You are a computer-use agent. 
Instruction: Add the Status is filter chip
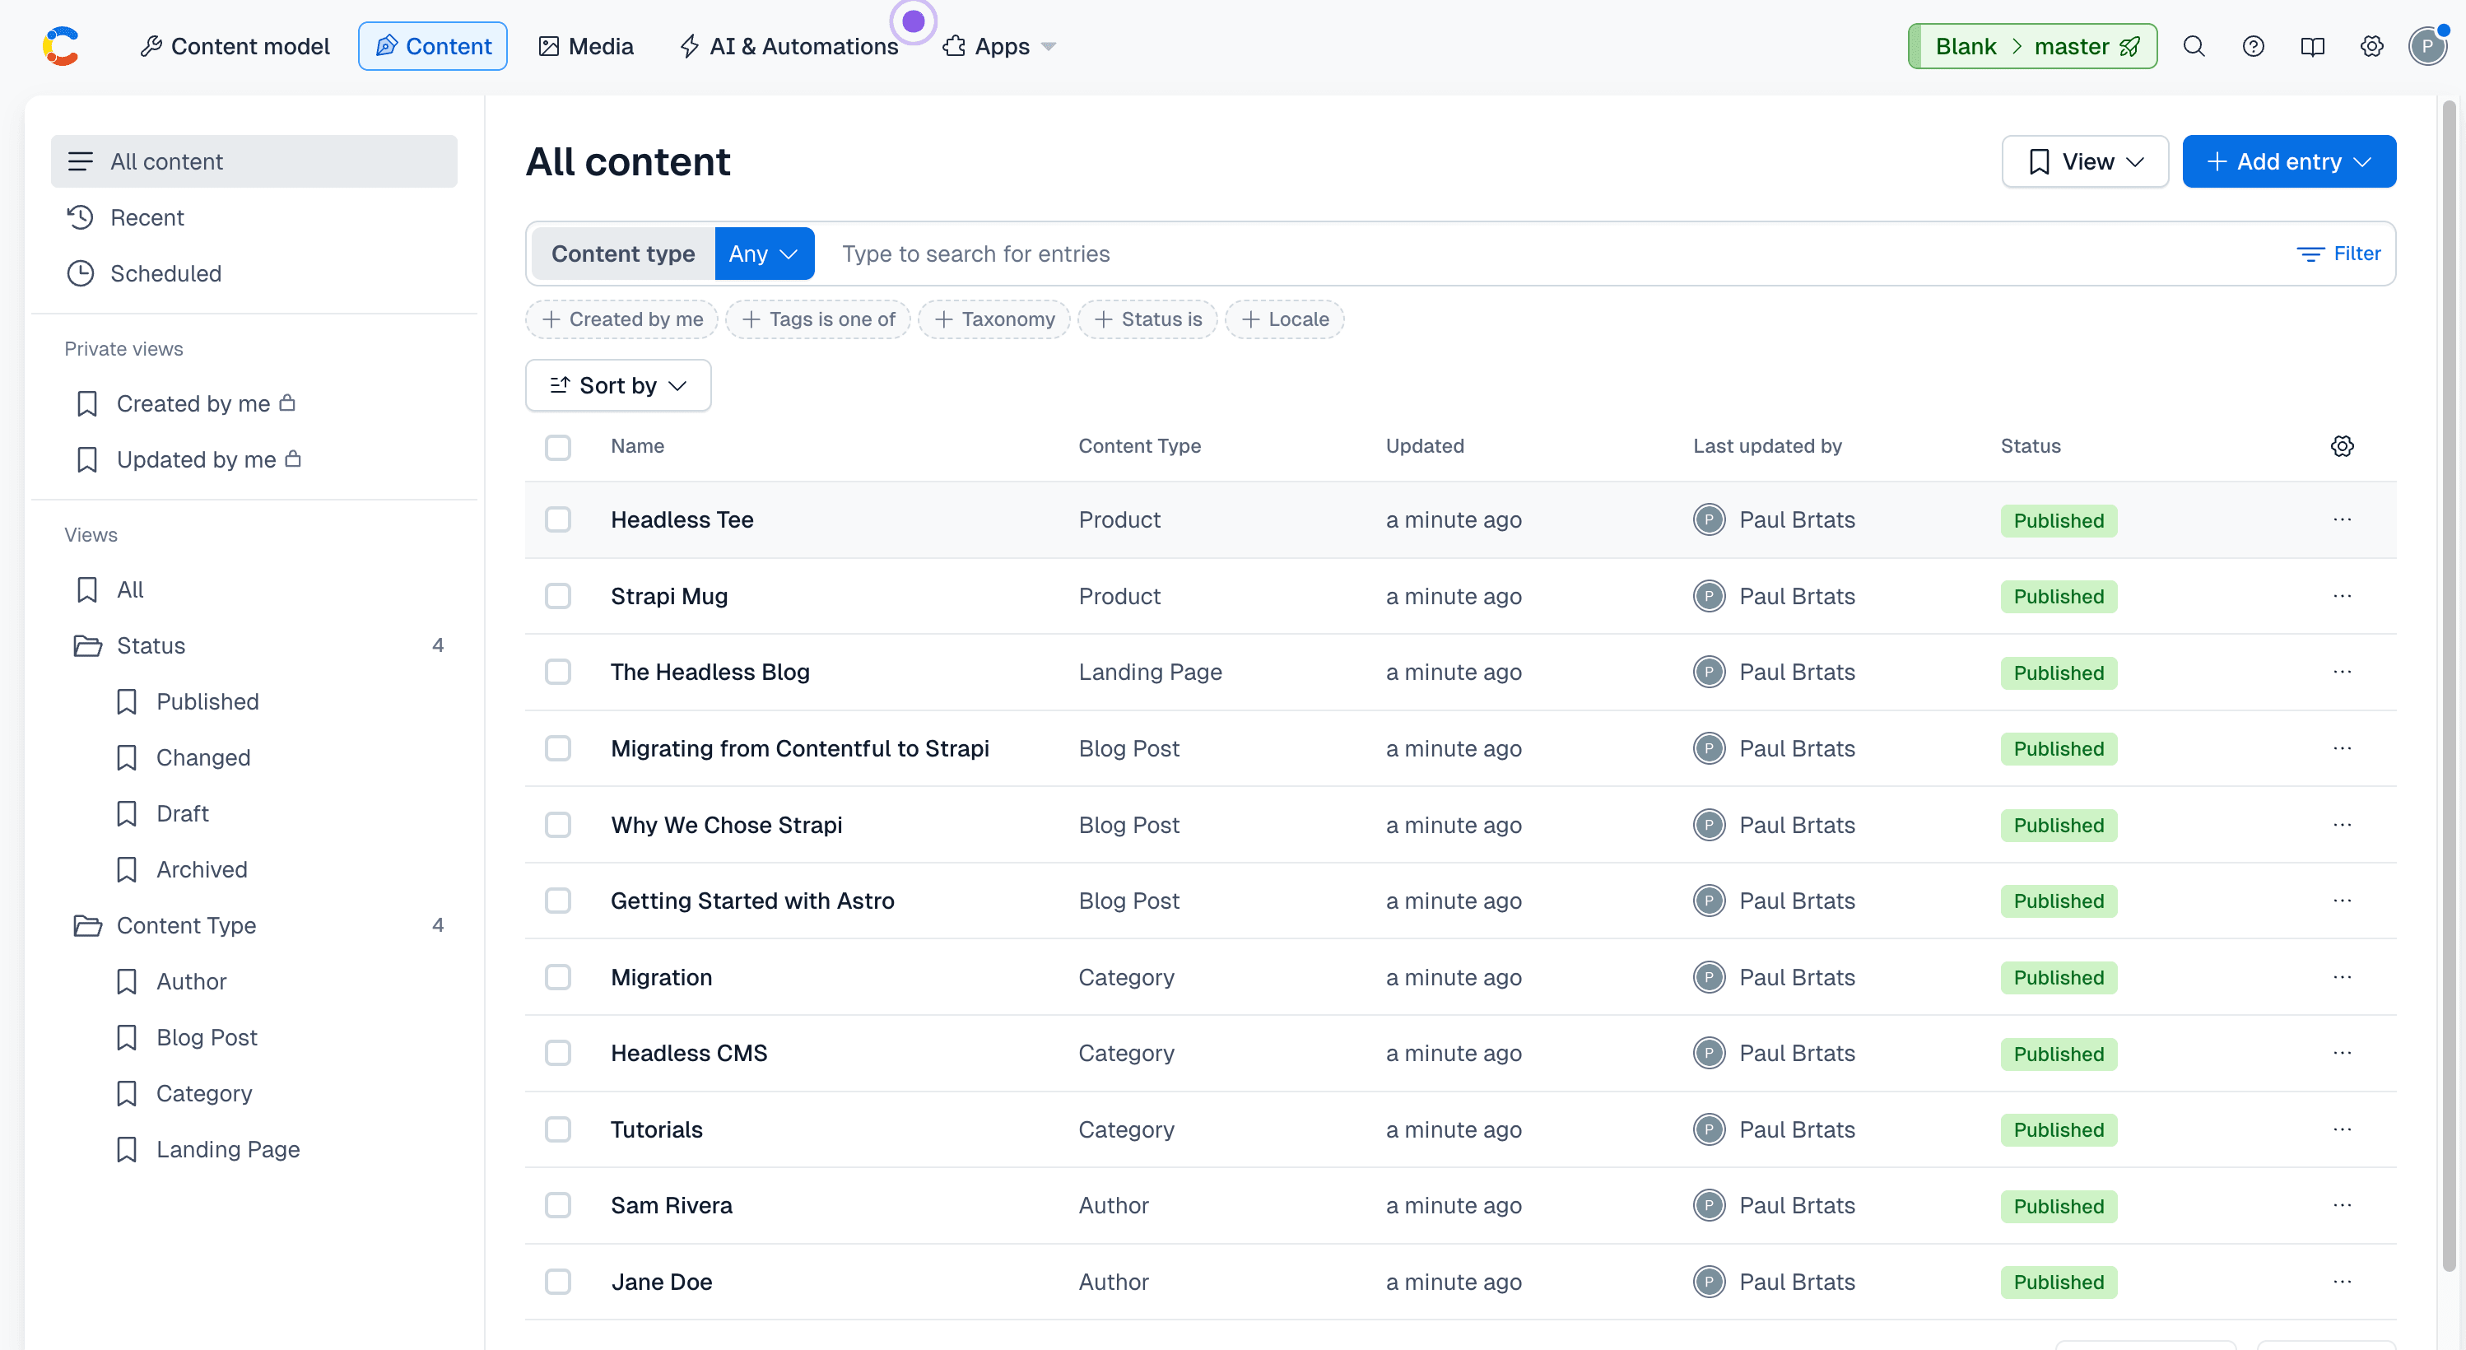tap(1147, 319)
